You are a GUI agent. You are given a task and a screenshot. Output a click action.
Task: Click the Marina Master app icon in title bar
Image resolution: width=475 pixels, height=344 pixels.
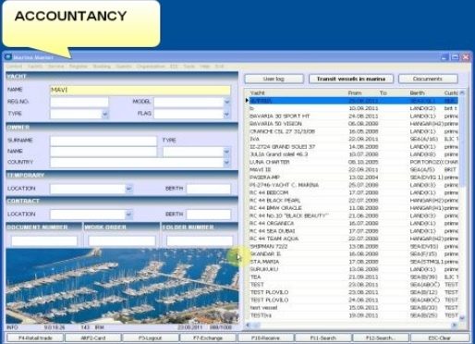tap(8, 57)
